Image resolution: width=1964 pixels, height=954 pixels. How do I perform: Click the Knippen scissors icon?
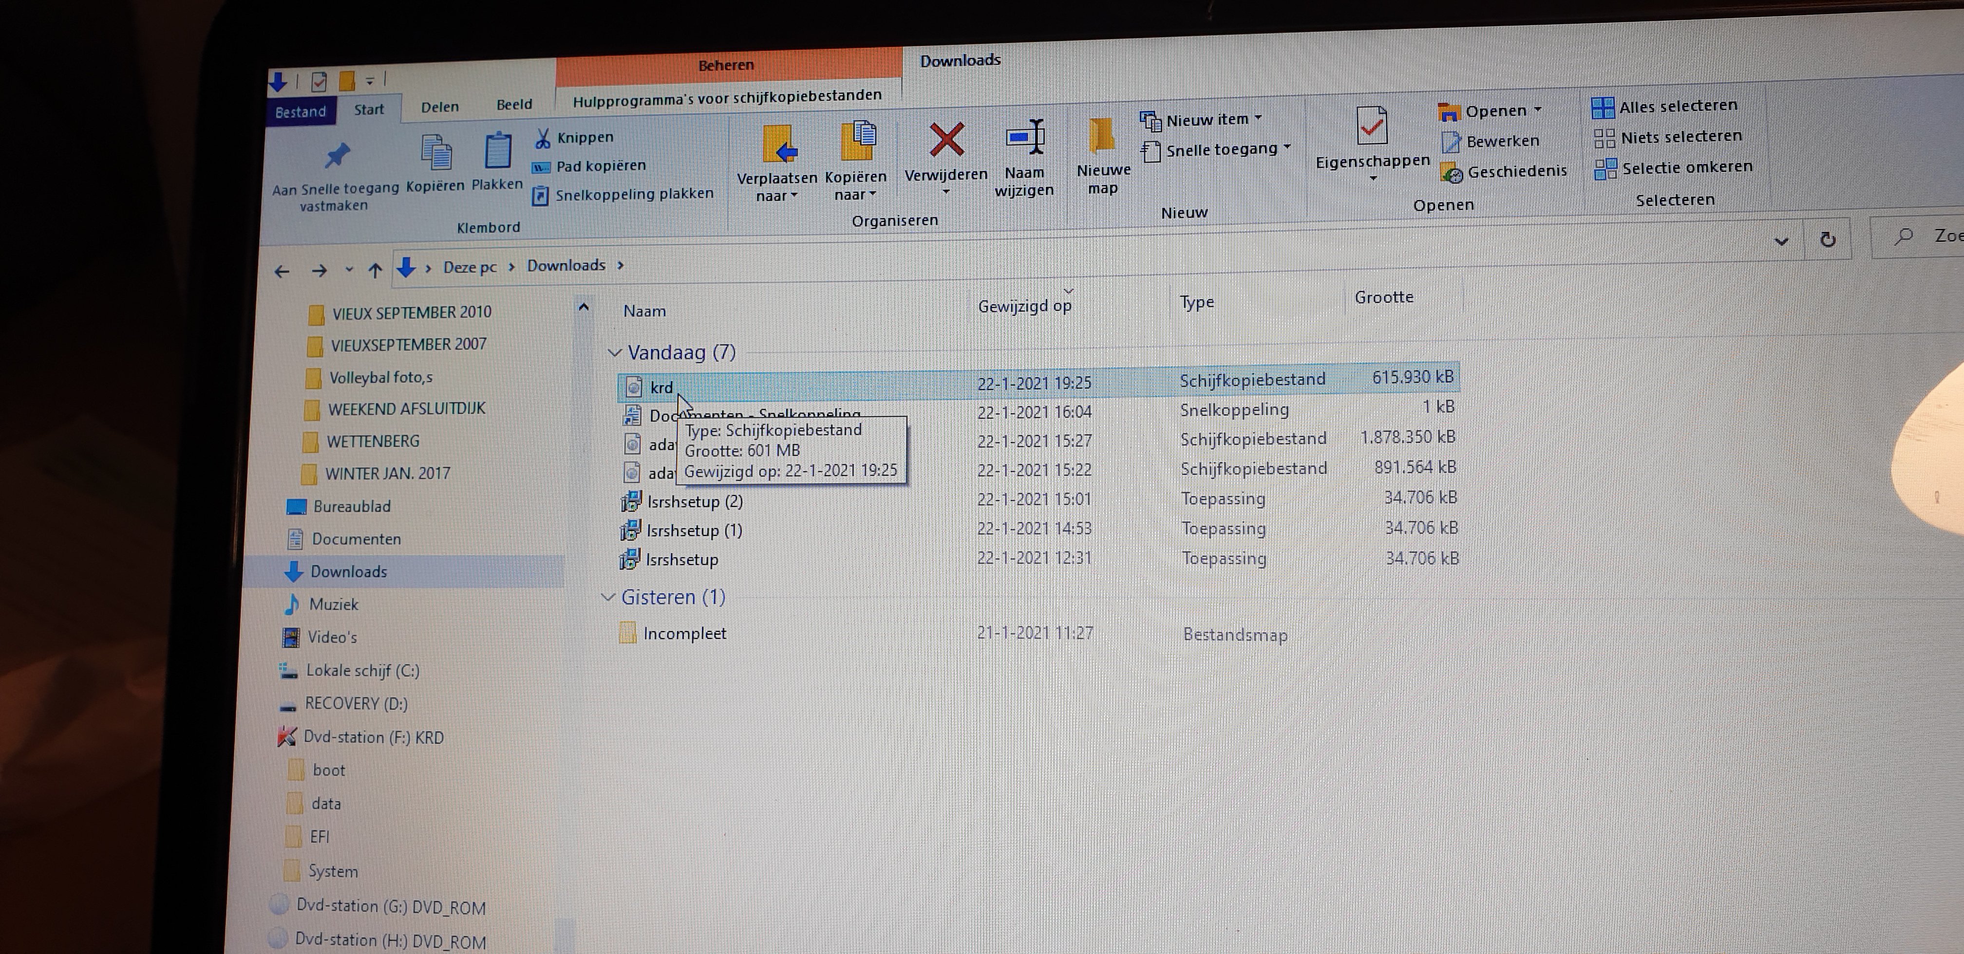542,138
